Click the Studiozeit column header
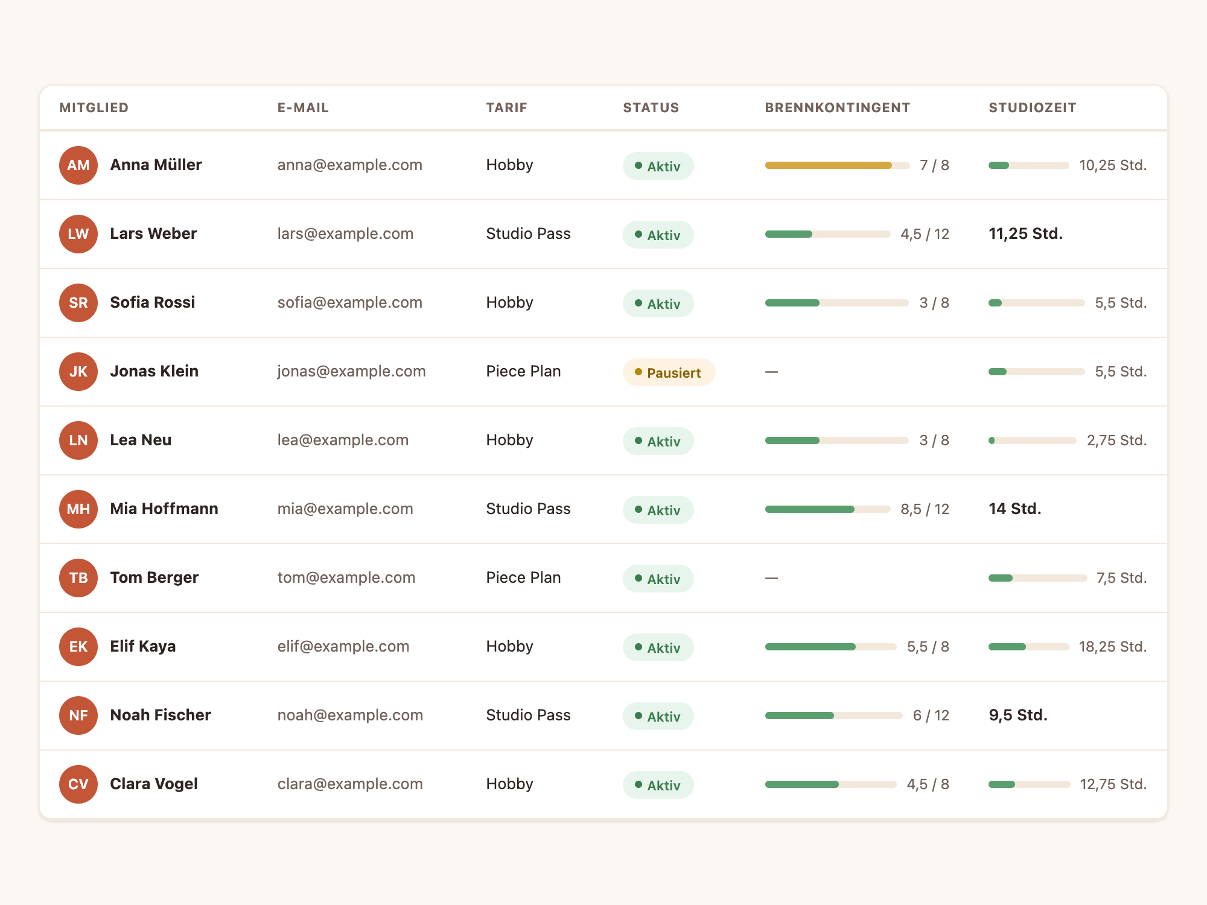The width and height of the screenshot is (1207, 905). click(1033, 108)
